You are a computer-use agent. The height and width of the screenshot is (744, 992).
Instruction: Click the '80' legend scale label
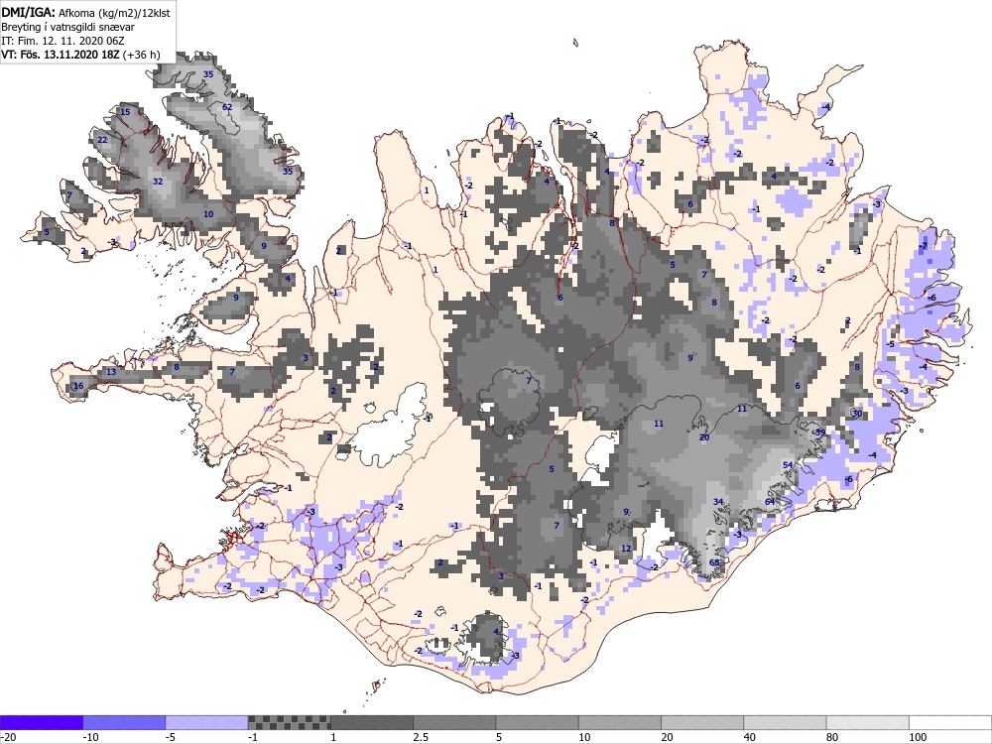[x=832, y=737]
